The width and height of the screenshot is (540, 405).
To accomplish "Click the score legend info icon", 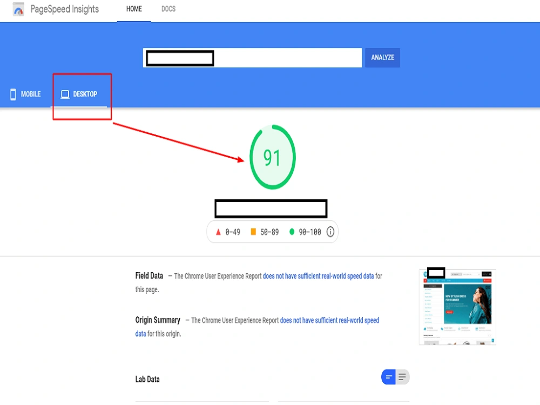I will pyautogui.click(x=330, y=232).
